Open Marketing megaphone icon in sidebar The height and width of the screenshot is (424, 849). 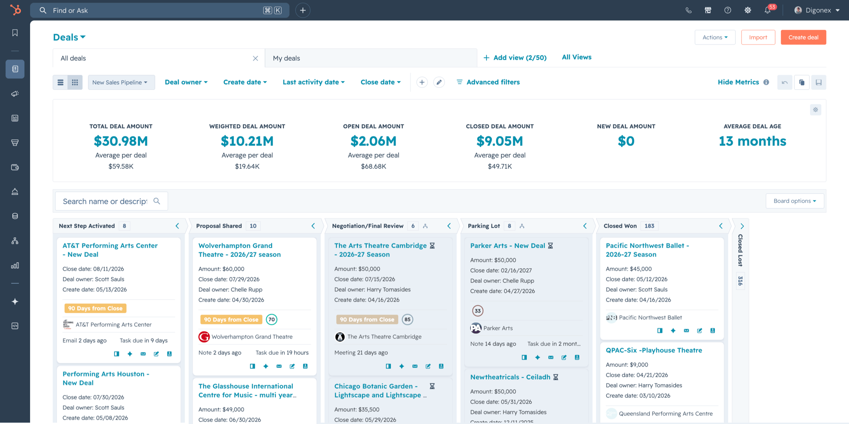click(15, 94)
